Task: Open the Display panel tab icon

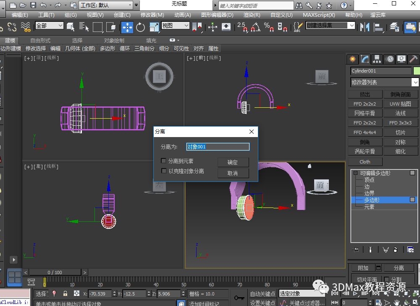Action: click(402, 59)
